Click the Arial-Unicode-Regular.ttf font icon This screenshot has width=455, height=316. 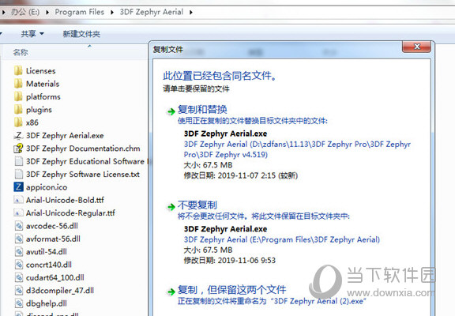pos(18,213)
